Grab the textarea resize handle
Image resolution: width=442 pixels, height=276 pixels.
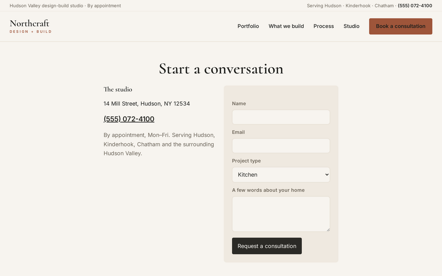pyautogui.click(x=328, y=230)
